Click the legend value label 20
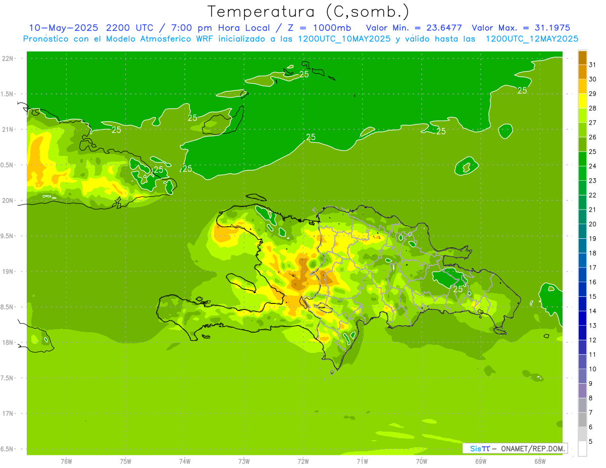606x468 pixels. coord(593,224)
